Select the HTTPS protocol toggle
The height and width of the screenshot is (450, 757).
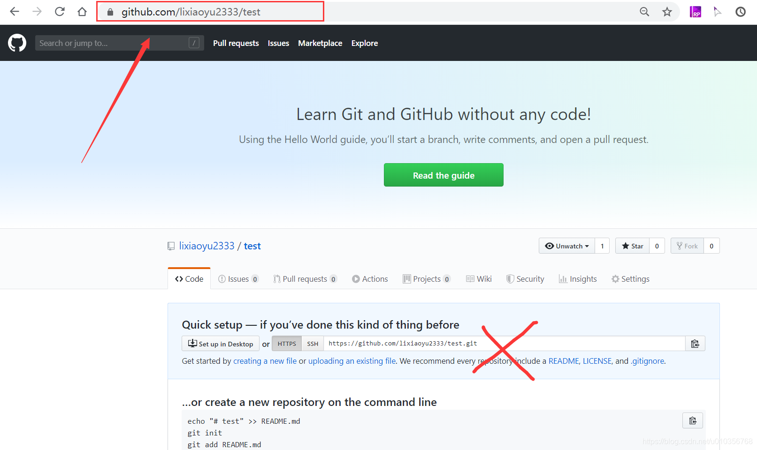287,344
